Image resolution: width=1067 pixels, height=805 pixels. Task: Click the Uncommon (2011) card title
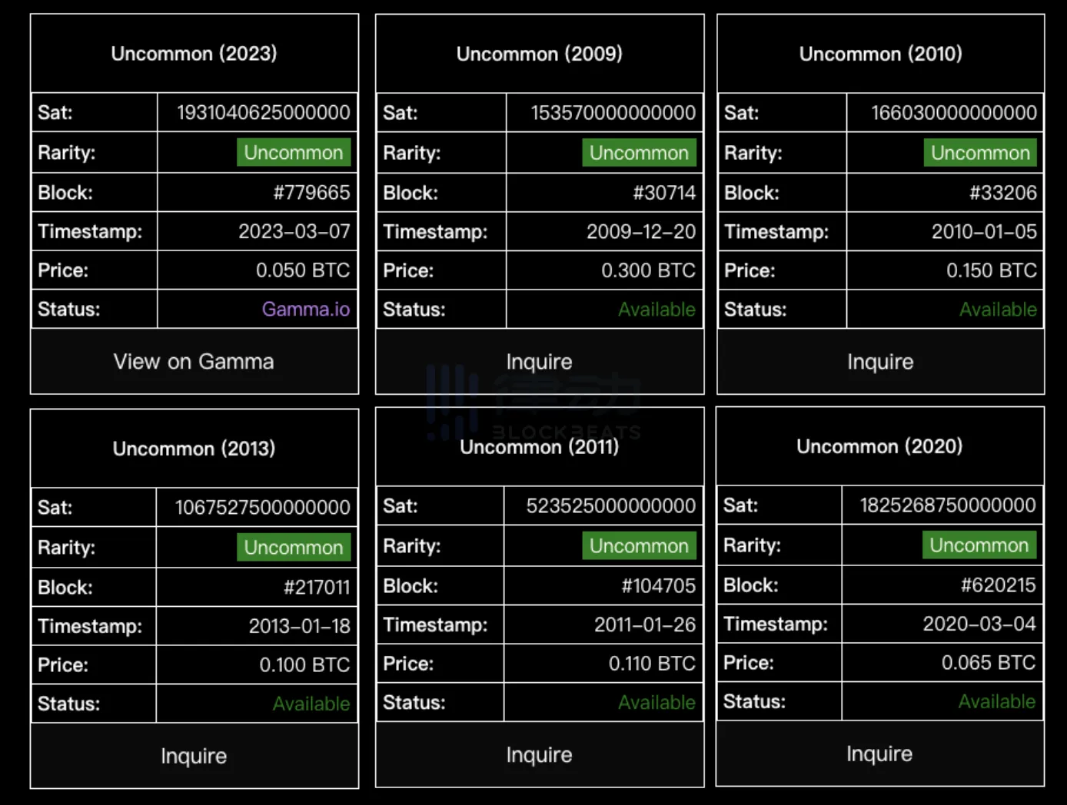[539, 447]
